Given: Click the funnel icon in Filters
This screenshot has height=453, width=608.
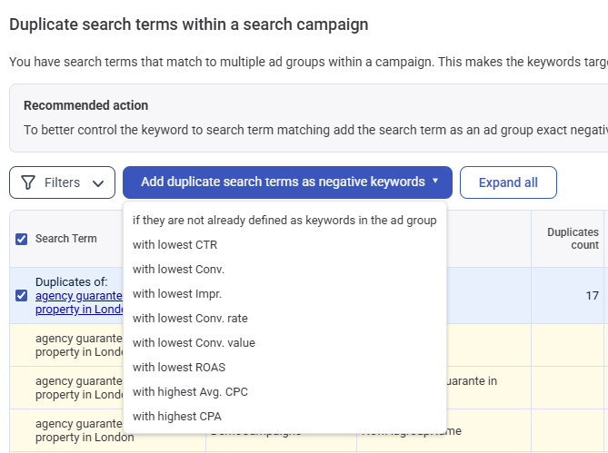Looking at the screenshot, I should click(x=28, y=182).
